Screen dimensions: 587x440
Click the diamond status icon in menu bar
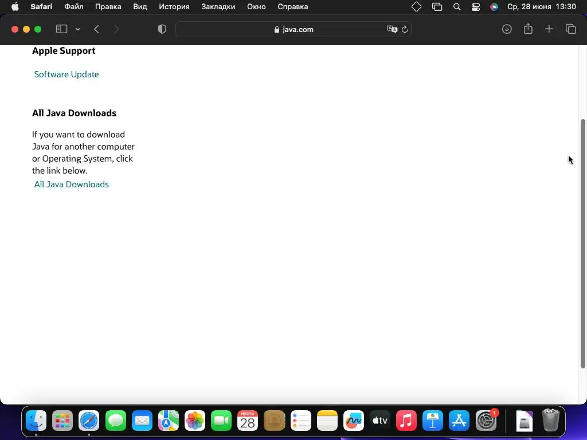pyautogui.click(x=416, y=7)
